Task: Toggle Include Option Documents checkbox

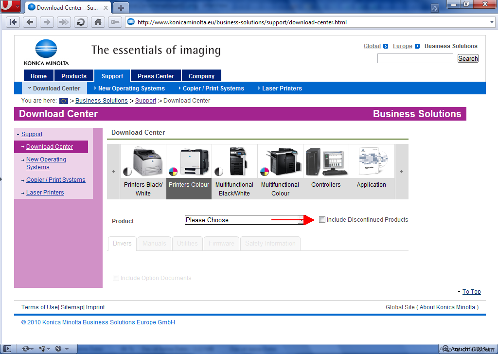Action: (116, 278)
